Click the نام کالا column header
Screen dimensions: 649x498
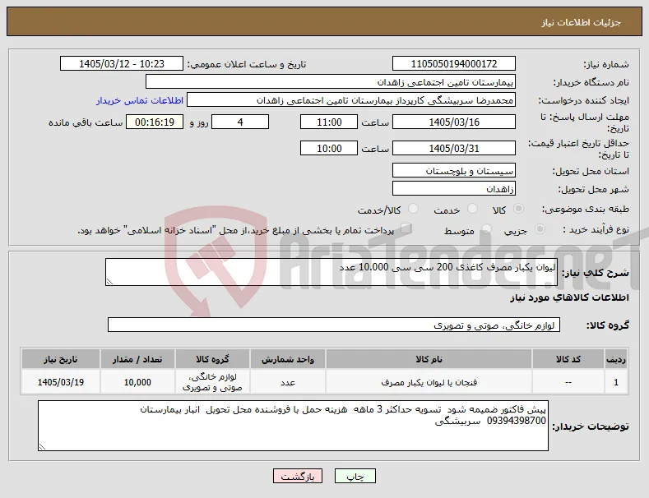click(429, 359)
